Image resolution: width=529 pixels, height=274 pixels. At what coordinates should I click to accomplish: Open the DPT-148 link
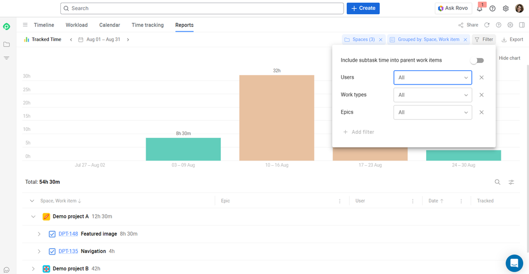click(x=68, y=234)
